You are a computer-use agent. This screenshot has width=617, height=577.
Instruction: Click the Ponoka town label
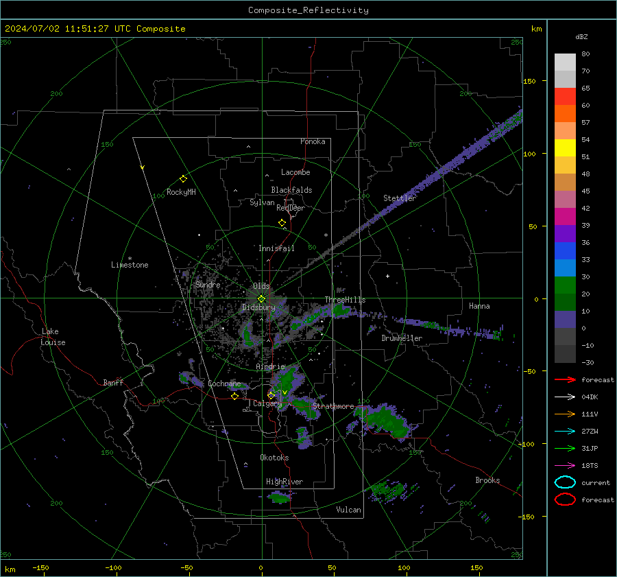click(x=313, y=141)
